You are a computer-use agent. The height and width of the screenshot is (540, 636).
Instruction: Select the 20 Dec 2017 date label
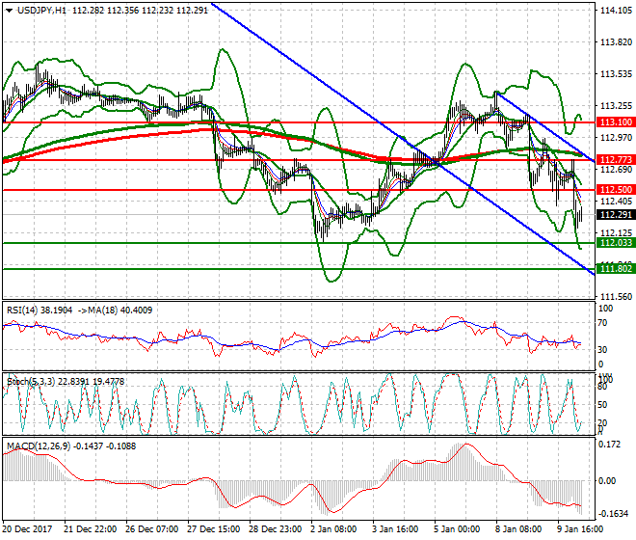click(x=27, y=529)
